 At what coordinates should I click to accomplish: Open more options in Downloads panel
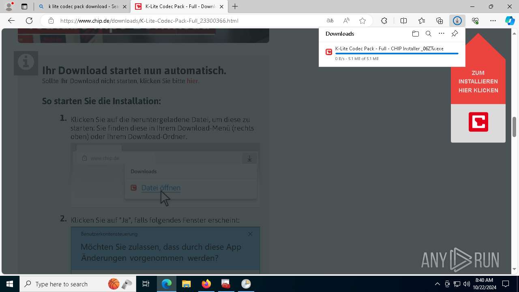click(442, 34)
